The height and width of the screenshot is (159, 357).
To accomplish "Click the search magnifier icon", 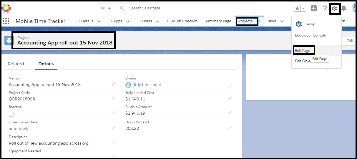I will [122, 8].
